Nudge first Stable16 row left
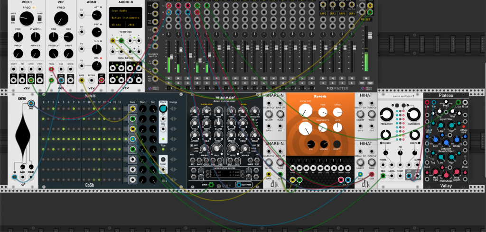The height and width of the screenshot is (232, 486). (170, 108)
